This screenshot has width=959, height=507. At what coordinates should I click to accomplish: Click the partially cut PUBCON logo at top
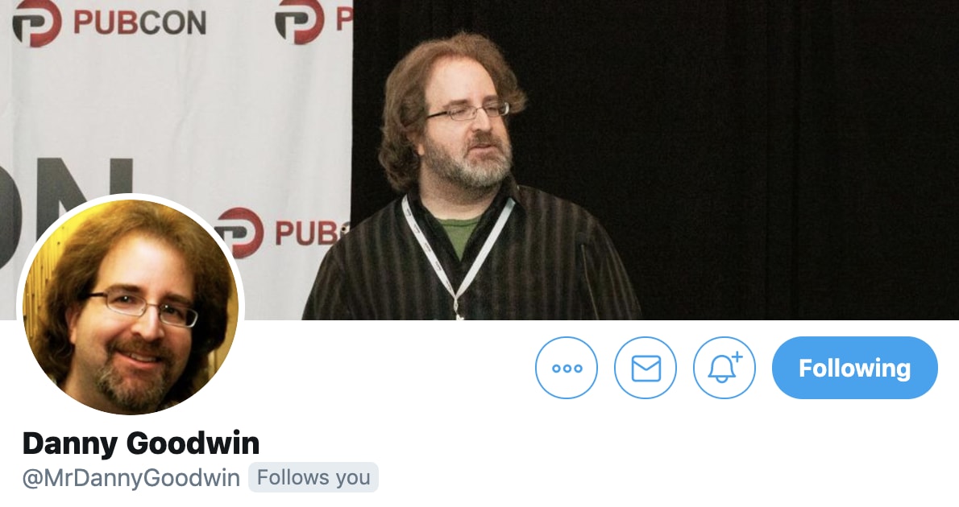click(x=313, y=22)
